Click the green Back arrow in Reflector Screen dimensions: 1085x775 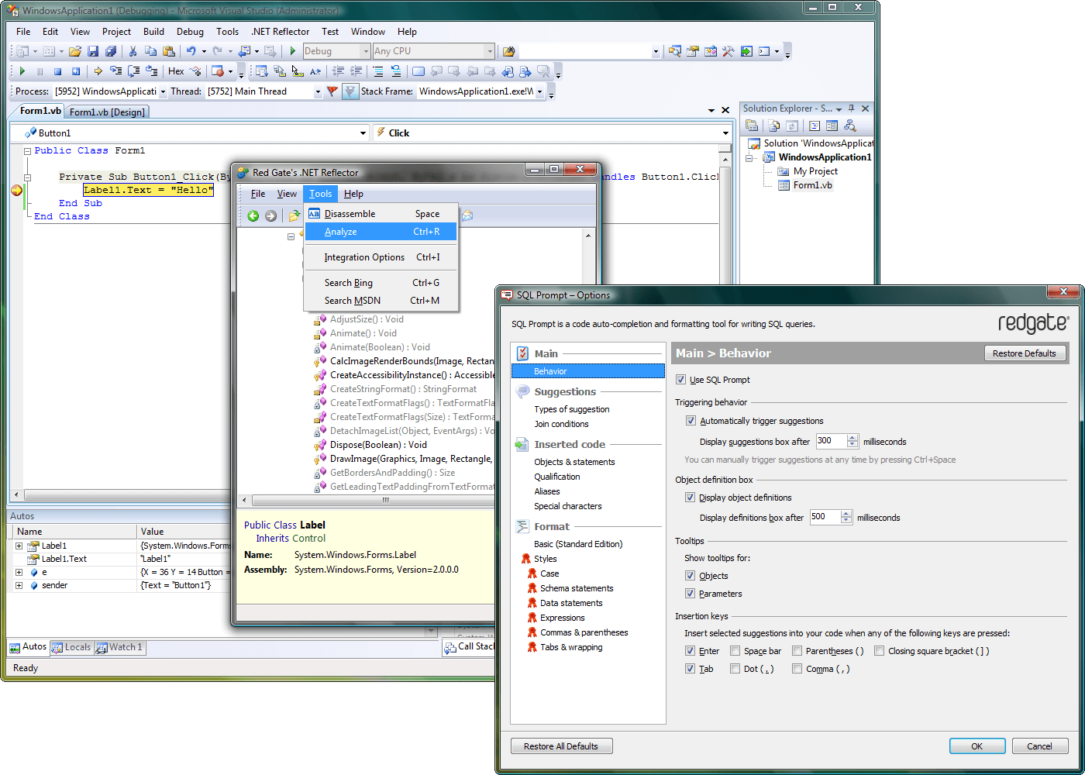pyautogui.click(x=253, y=215)
